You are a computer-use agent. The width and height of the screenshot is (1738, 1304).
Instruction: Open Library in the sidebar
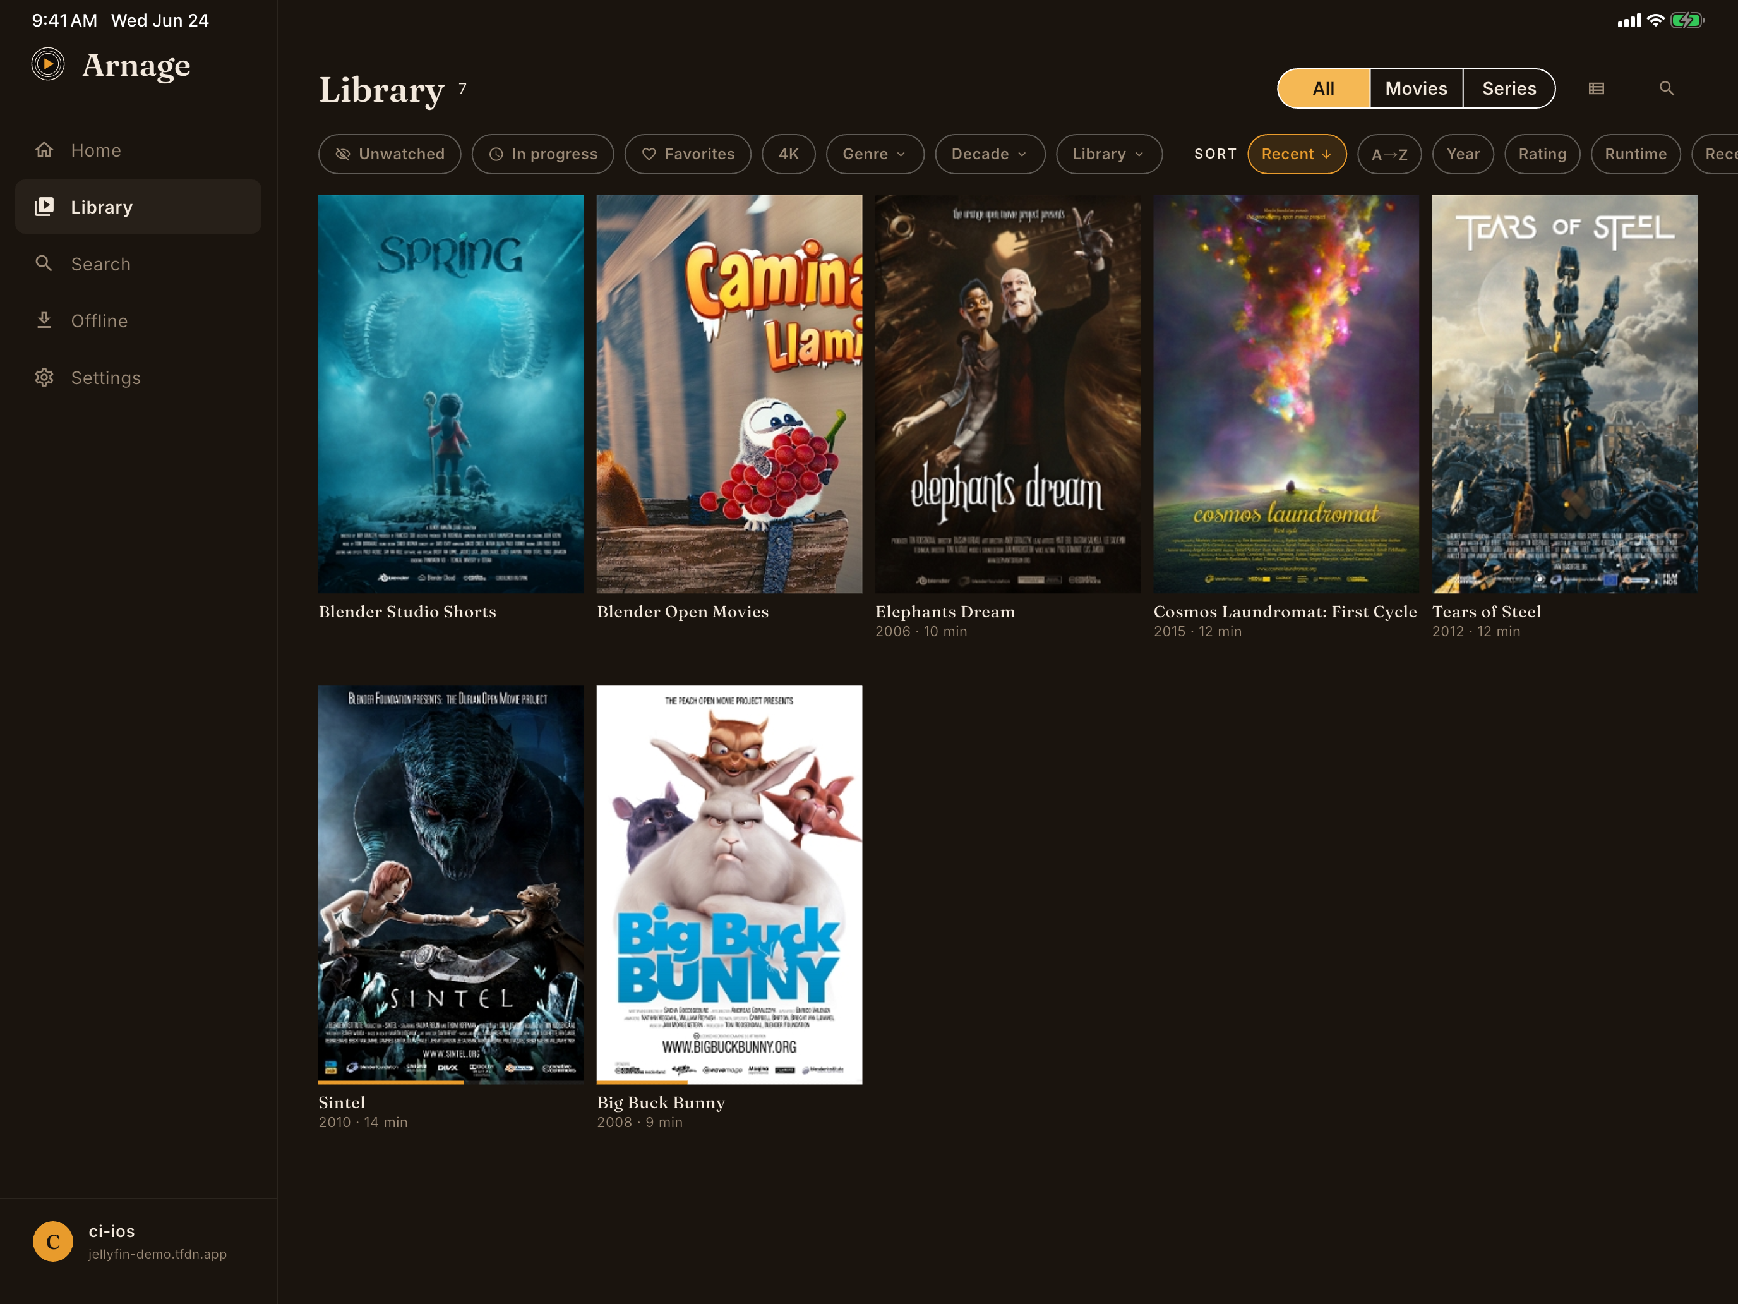(x=138, y=207)
